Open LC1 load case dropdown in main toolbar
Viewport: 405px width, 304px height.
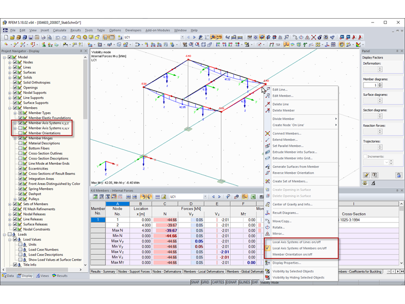pyautogui.click(x=182, y=37)
